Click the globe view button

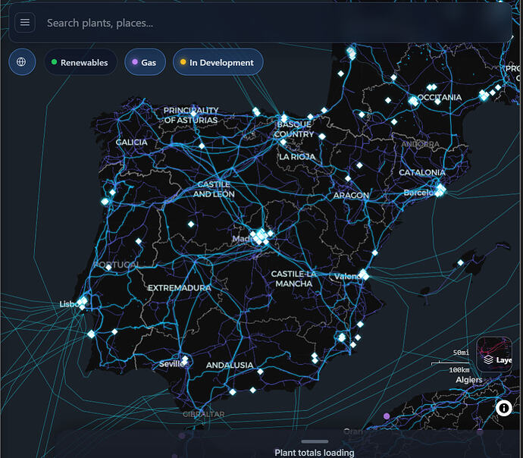coord(22,62)
